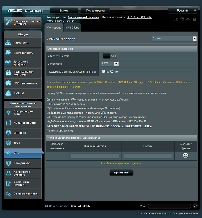Click the add user plus icon

(x=186, y=155)
